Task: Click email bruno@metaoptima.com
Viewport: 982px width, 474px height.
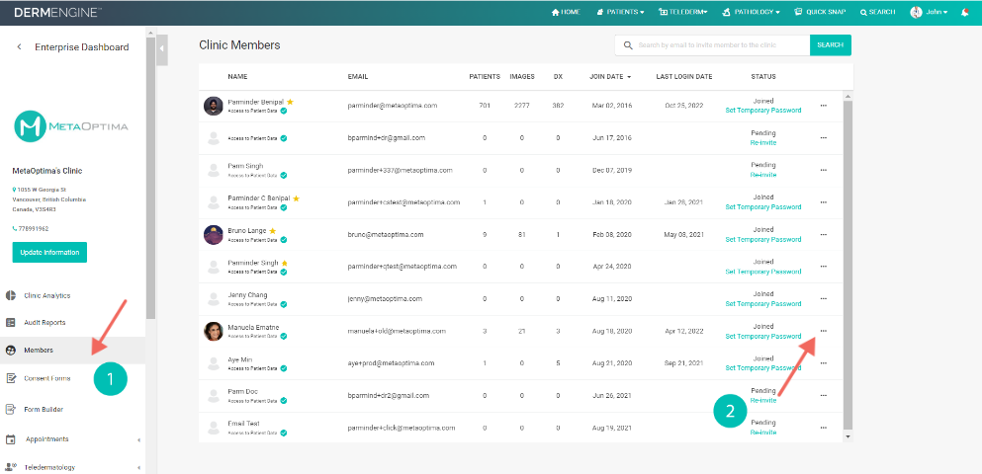Action: (385, 234)
